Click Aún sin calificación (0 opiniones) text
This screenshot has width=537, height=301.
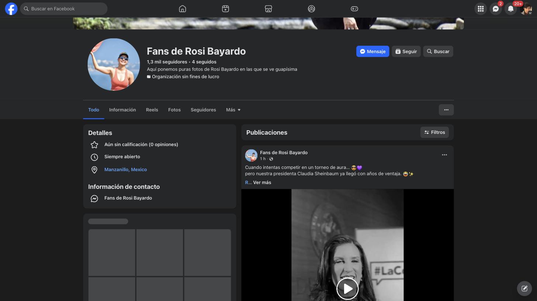pyautogui.click(x=141, y=145)
